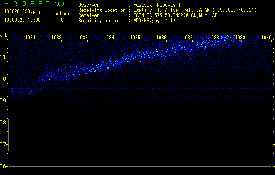Select observer name Masayuki Kobayashi
The image size is (275, 175).
point(157,5)
